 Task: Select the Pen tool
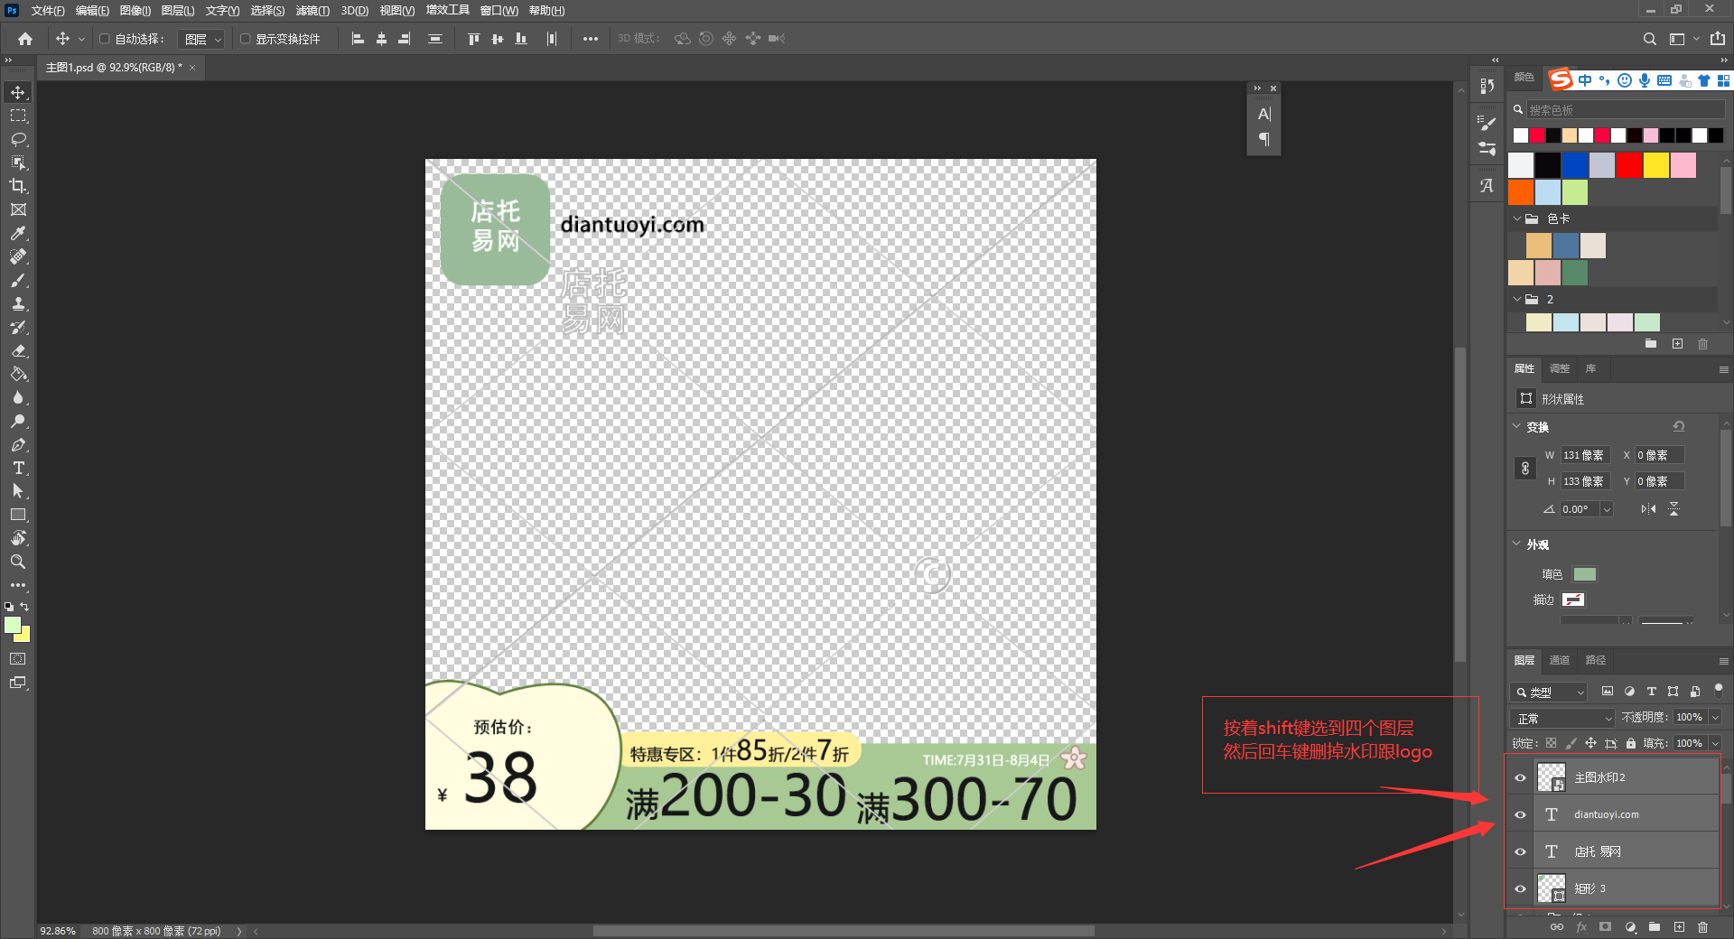[x=18, y=444]
